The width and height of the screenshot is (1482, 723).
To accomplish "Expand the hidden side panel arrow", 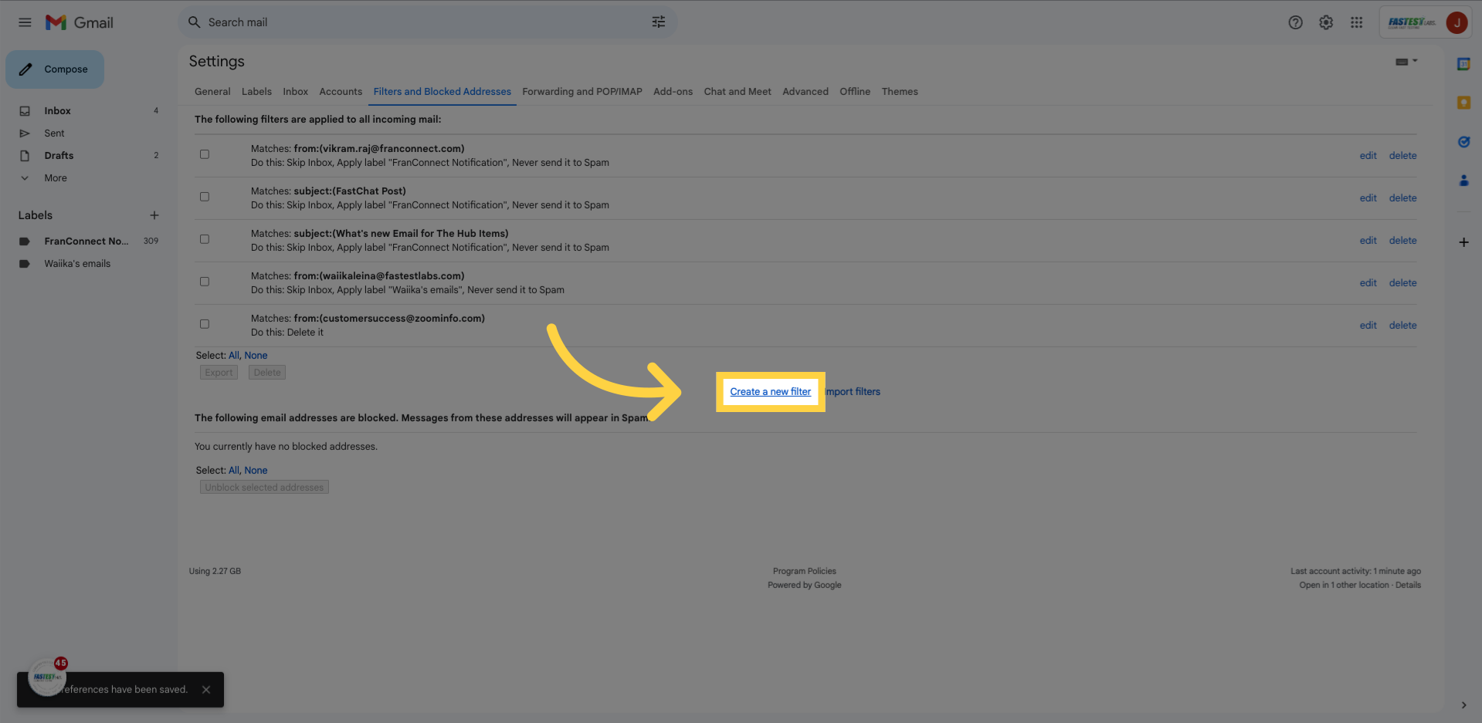I will tap(1463, 705).
